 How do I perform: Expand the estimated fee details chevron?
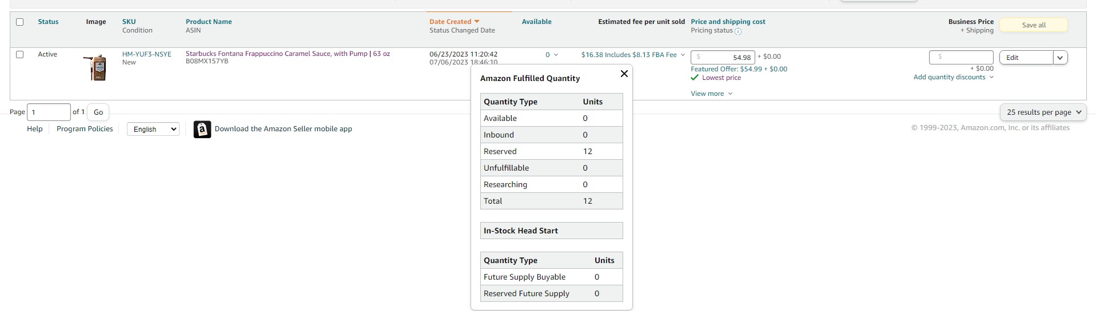[x=683, y=55]
